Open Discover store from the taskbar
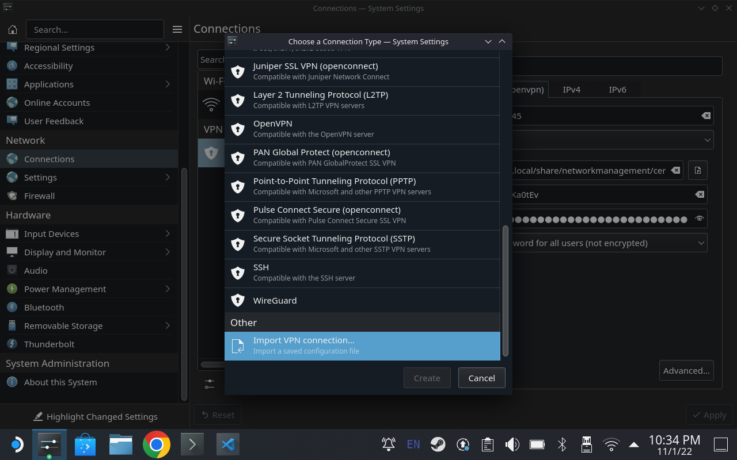 pyautogui.click(x=85, y=444)
